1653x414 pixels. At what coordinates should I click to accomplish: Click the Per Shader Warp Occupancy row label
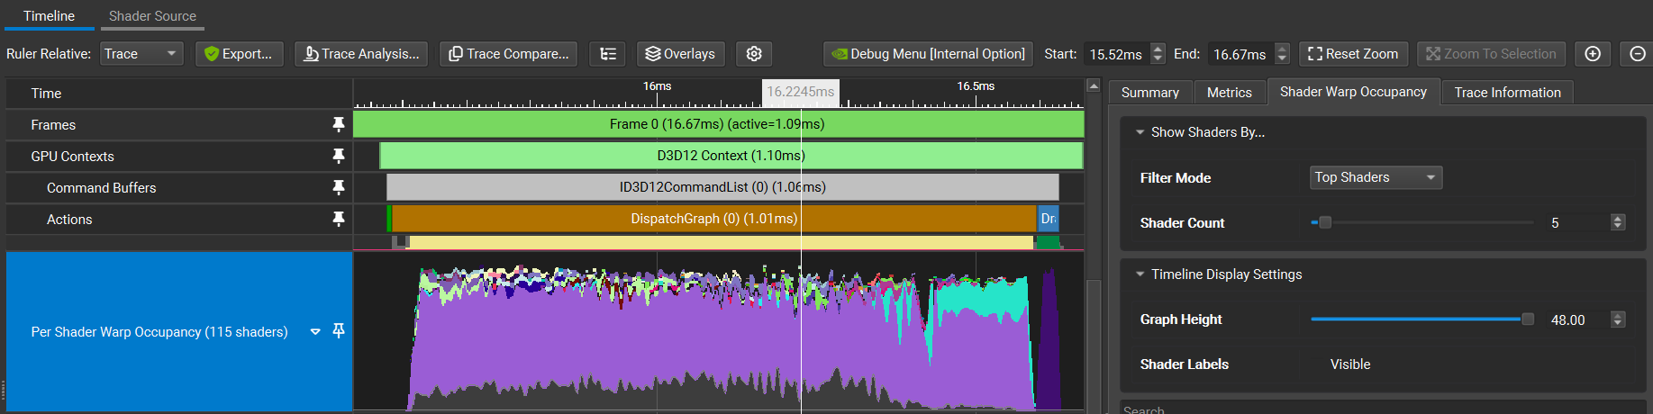click(159, 332)
